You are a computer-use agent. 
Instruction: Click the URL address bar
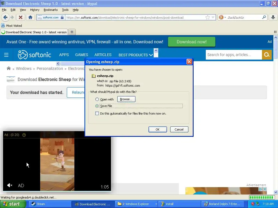coord(135,17)
